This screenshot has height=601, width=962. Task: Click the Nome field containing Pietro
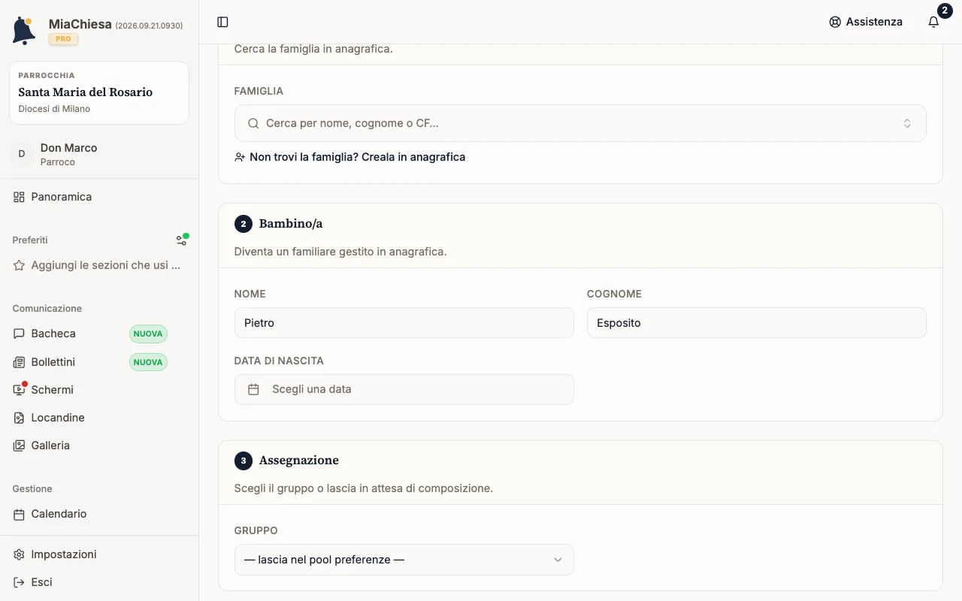point(404,322)
